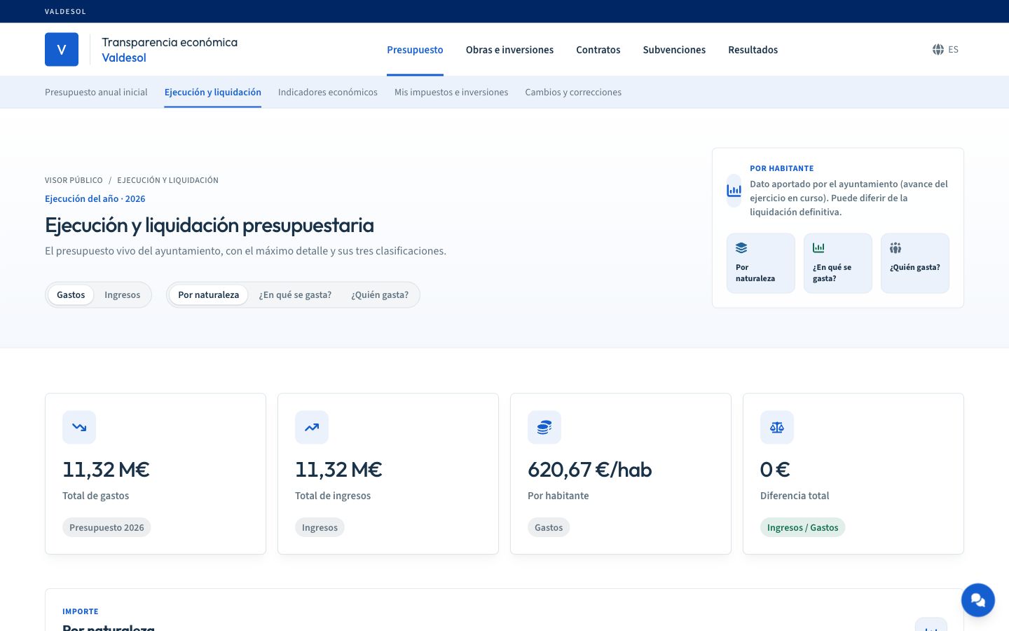Click the Ingresos / Gastos green tag
Viewport: 1009px width, 631px height.
(803, 528)
